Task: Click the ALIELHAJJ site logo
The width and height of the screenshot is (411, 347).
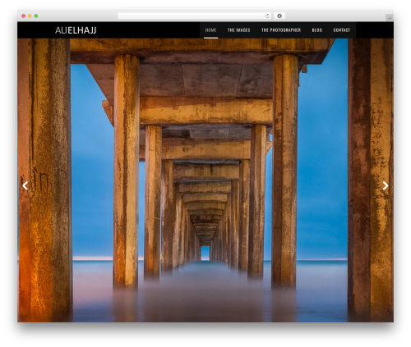Action: tap(76, 30)
